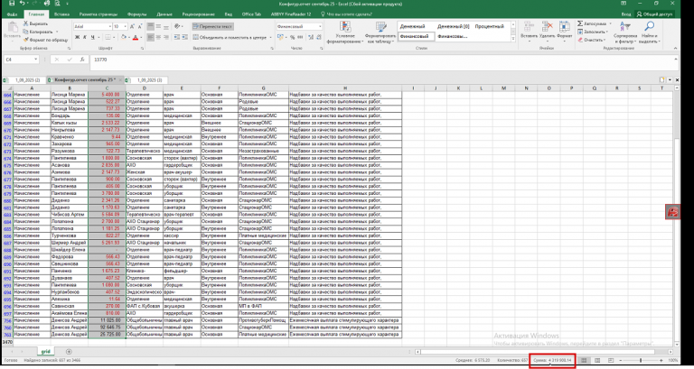Open the Заполнить fill menu
The width and height of the screenshot is (694, 369).
[595, 32]
